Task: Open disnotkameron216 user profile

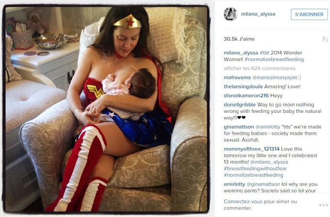Action: pos(246,96)
